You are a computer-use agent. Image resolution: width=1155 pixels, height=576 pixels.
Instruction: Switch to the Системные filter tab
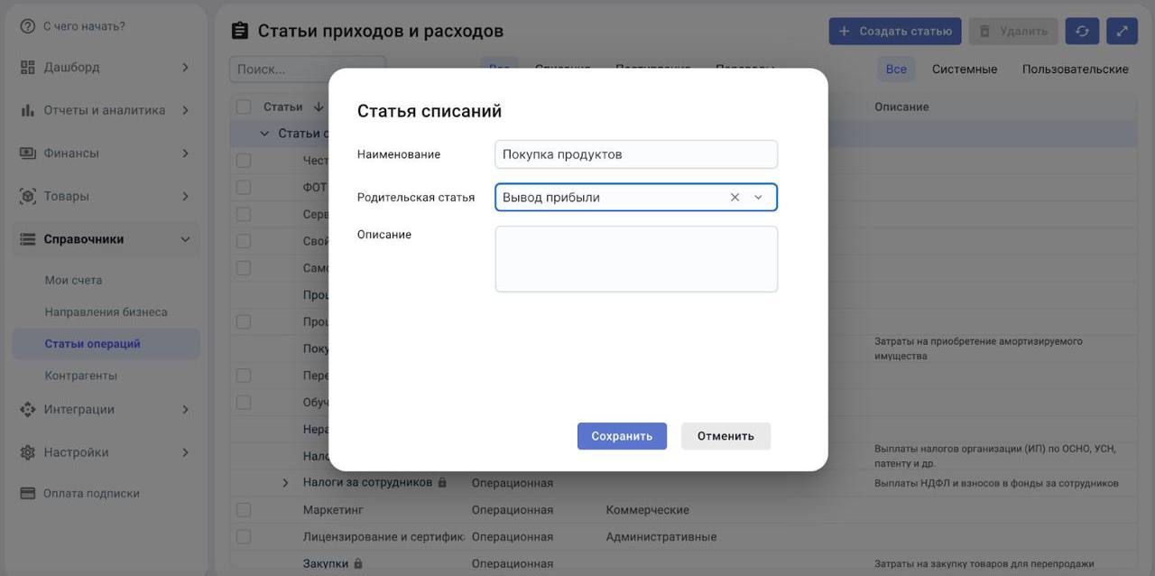coord(965,69)
